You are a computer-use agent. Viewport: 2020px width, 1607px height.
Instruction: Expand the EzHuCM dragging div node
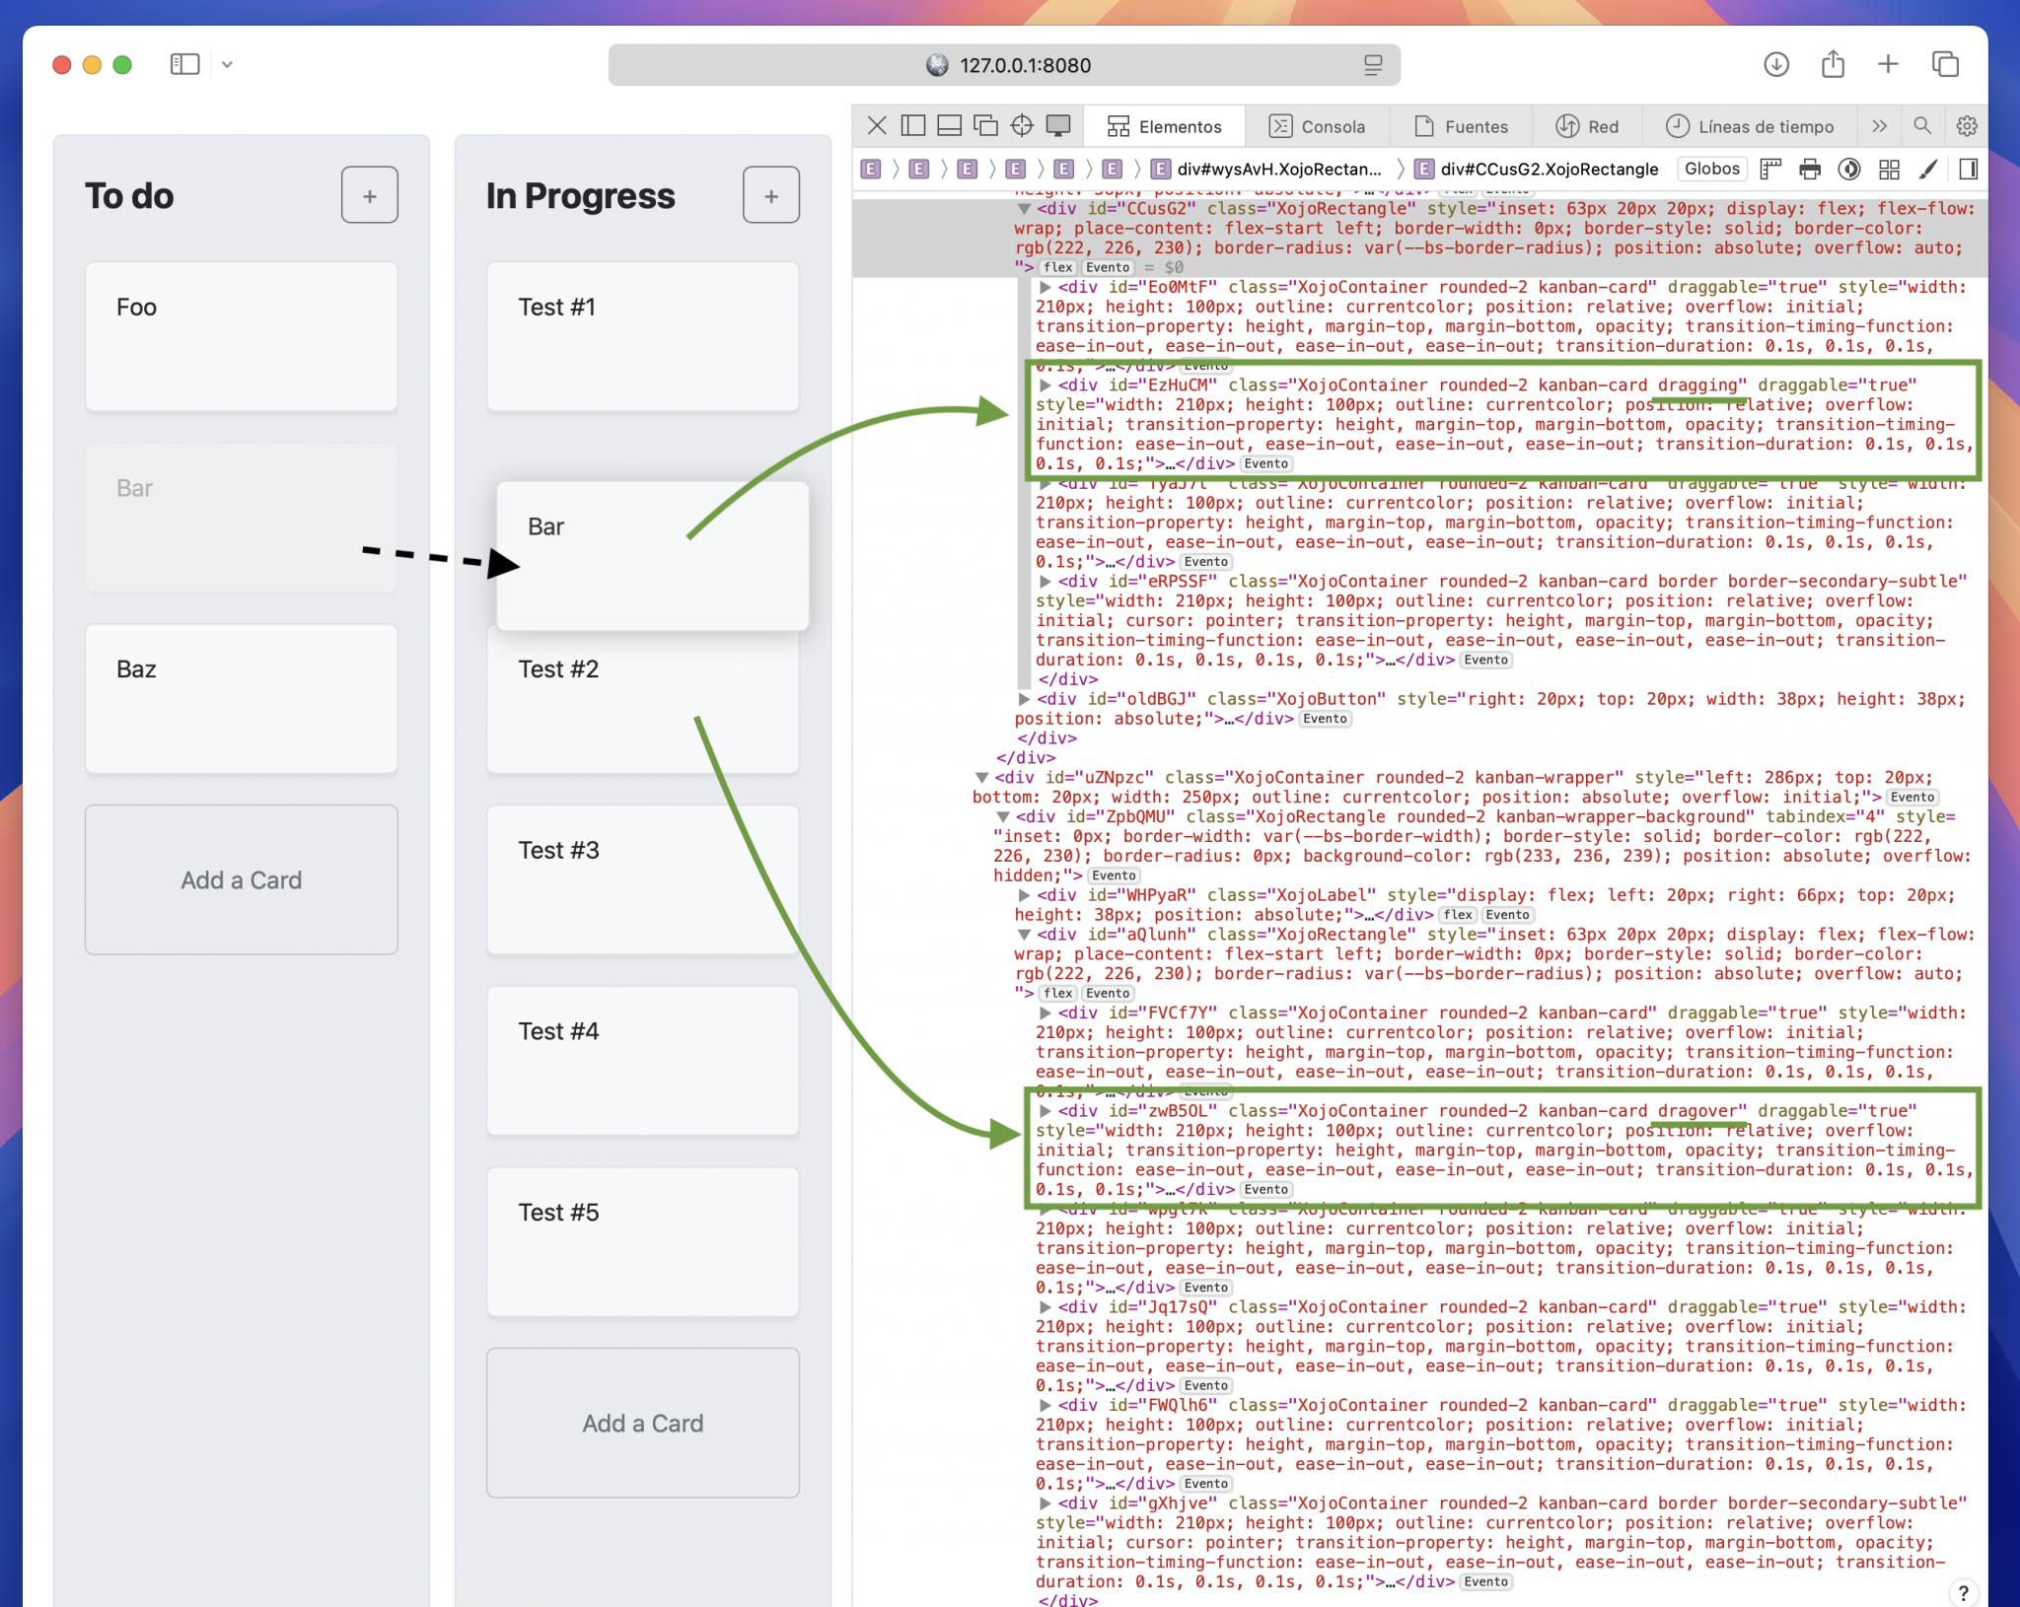point(1045,385)
